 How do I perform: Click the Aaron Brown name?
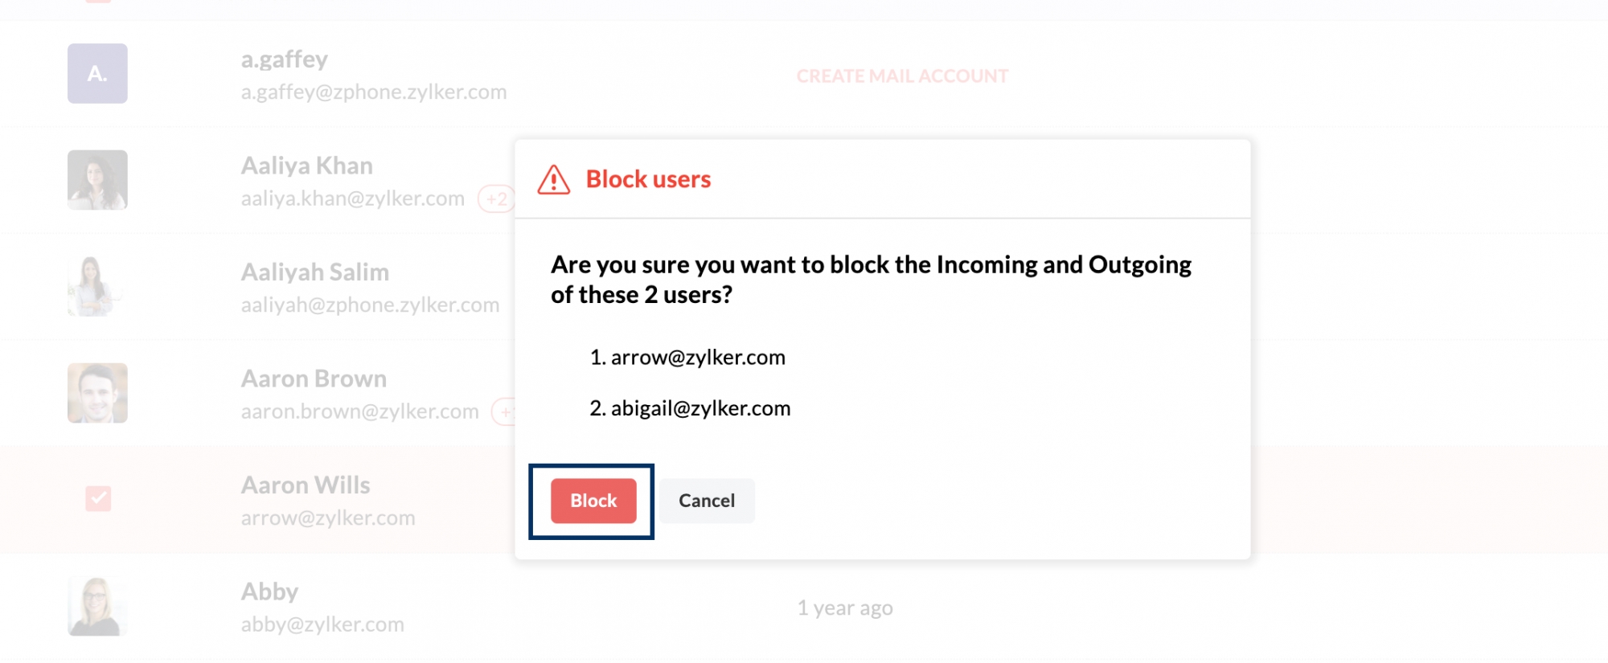(314, 379)
